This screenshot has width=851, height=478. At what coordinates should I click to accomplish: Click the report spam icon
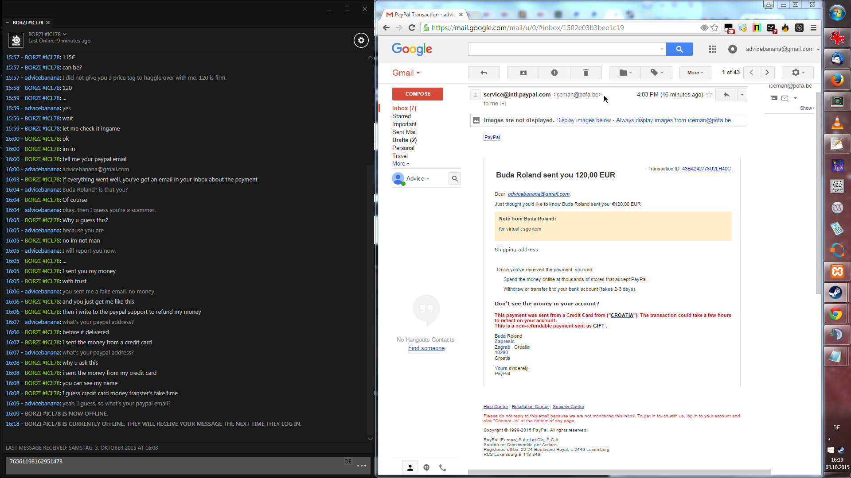[x=554, y=73]
